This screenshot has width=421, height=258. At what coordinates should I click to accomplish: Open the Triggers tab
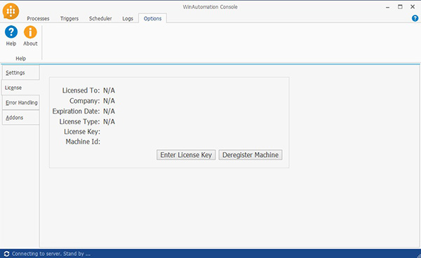coord(69,18)
